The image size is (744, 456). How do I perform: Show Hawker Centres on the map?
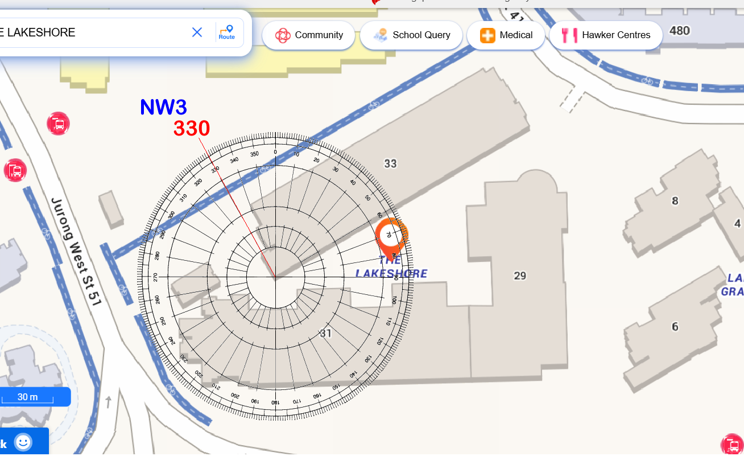(x=606, y=35)
